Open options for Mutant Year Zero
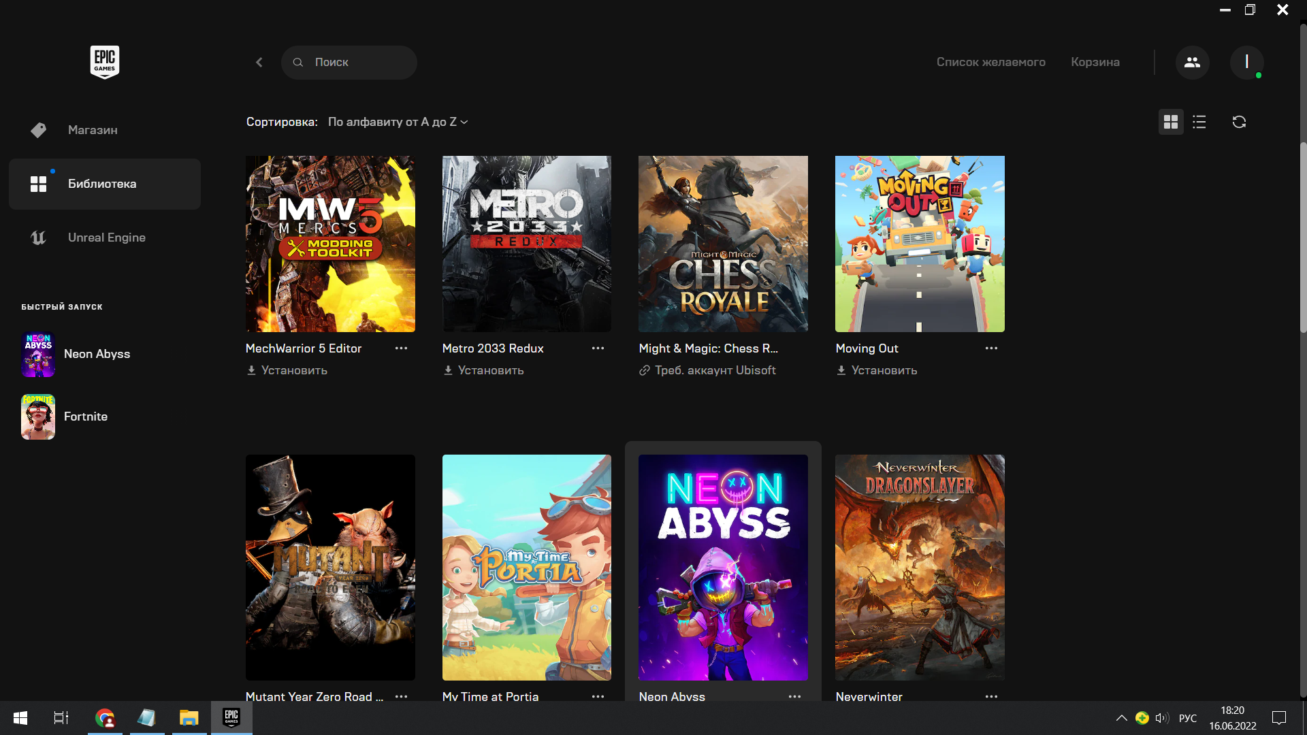The image size is (1307, 735). click(401, 696)
